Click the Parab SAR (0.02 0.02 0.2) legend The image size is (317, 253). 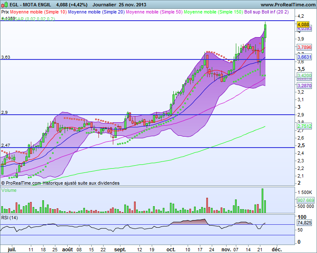[x=28, y=19]
